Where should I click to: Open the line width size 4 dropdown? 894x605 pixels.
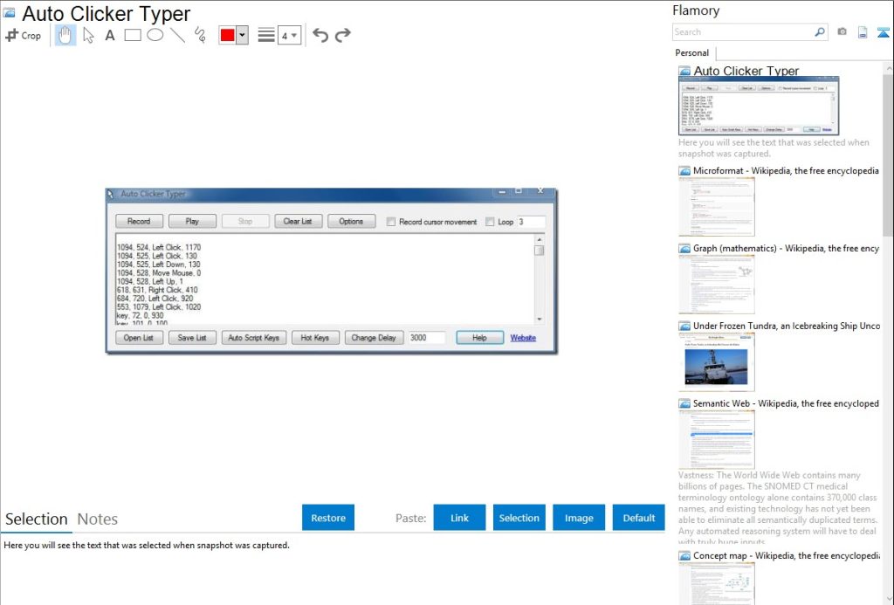289,35
